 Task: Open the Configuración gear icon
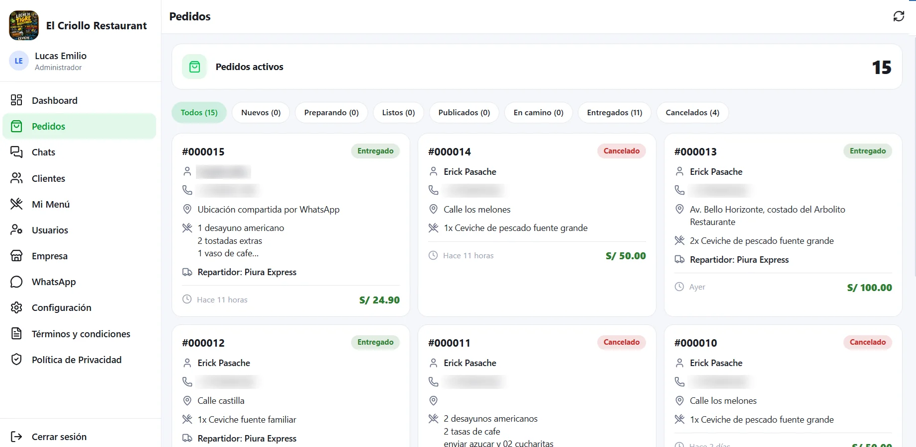tap(16, 307)
